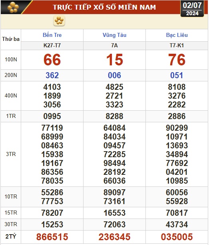This screenshot has width=209, height=245.
Task: Select the number 2721
Action: coord(114,96)
